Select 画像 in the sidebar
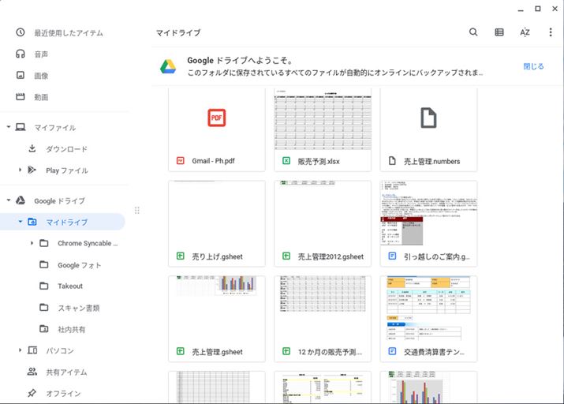Viewport: 564px width, 404px height. click(x=41, y=76)
